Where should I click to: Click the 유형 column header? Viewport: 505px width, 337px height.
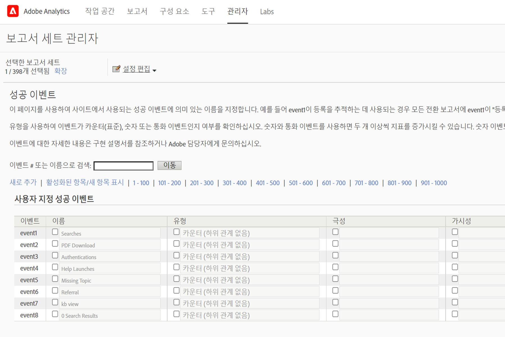[x=180, y=221]
